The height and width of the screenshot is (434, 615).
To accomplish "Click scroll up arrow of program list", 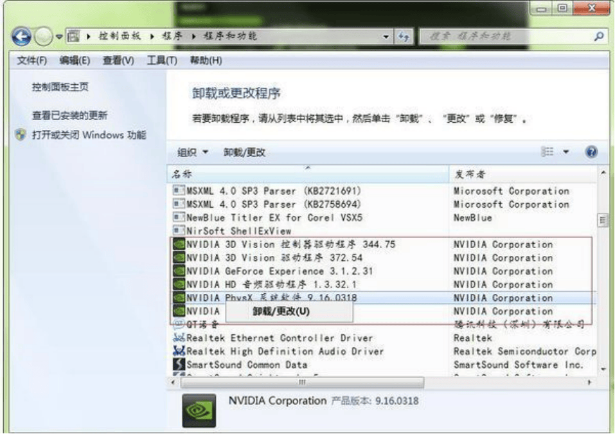I will click(603, 173).
